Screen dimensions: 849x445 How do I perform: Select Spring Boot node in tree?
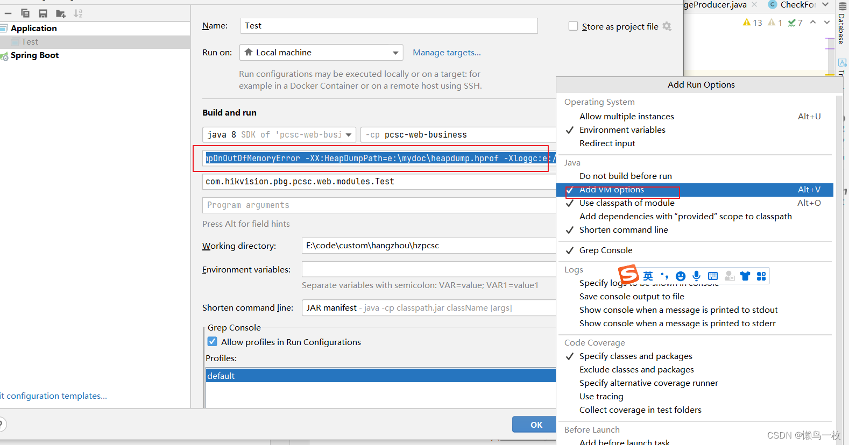34,55
